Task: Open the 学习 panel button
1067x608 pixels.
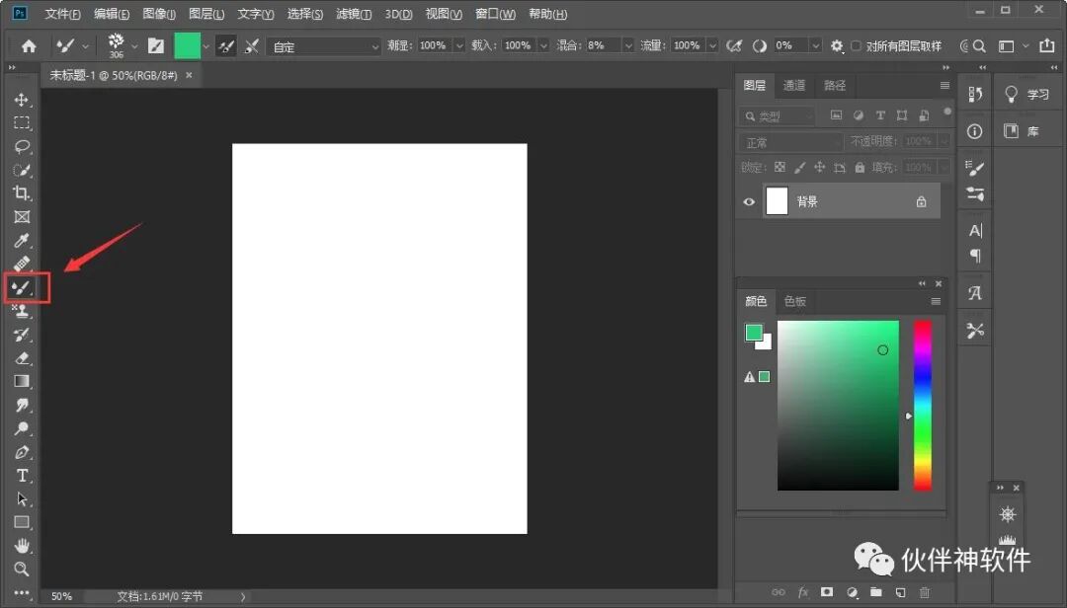Action: [1027, 94]
